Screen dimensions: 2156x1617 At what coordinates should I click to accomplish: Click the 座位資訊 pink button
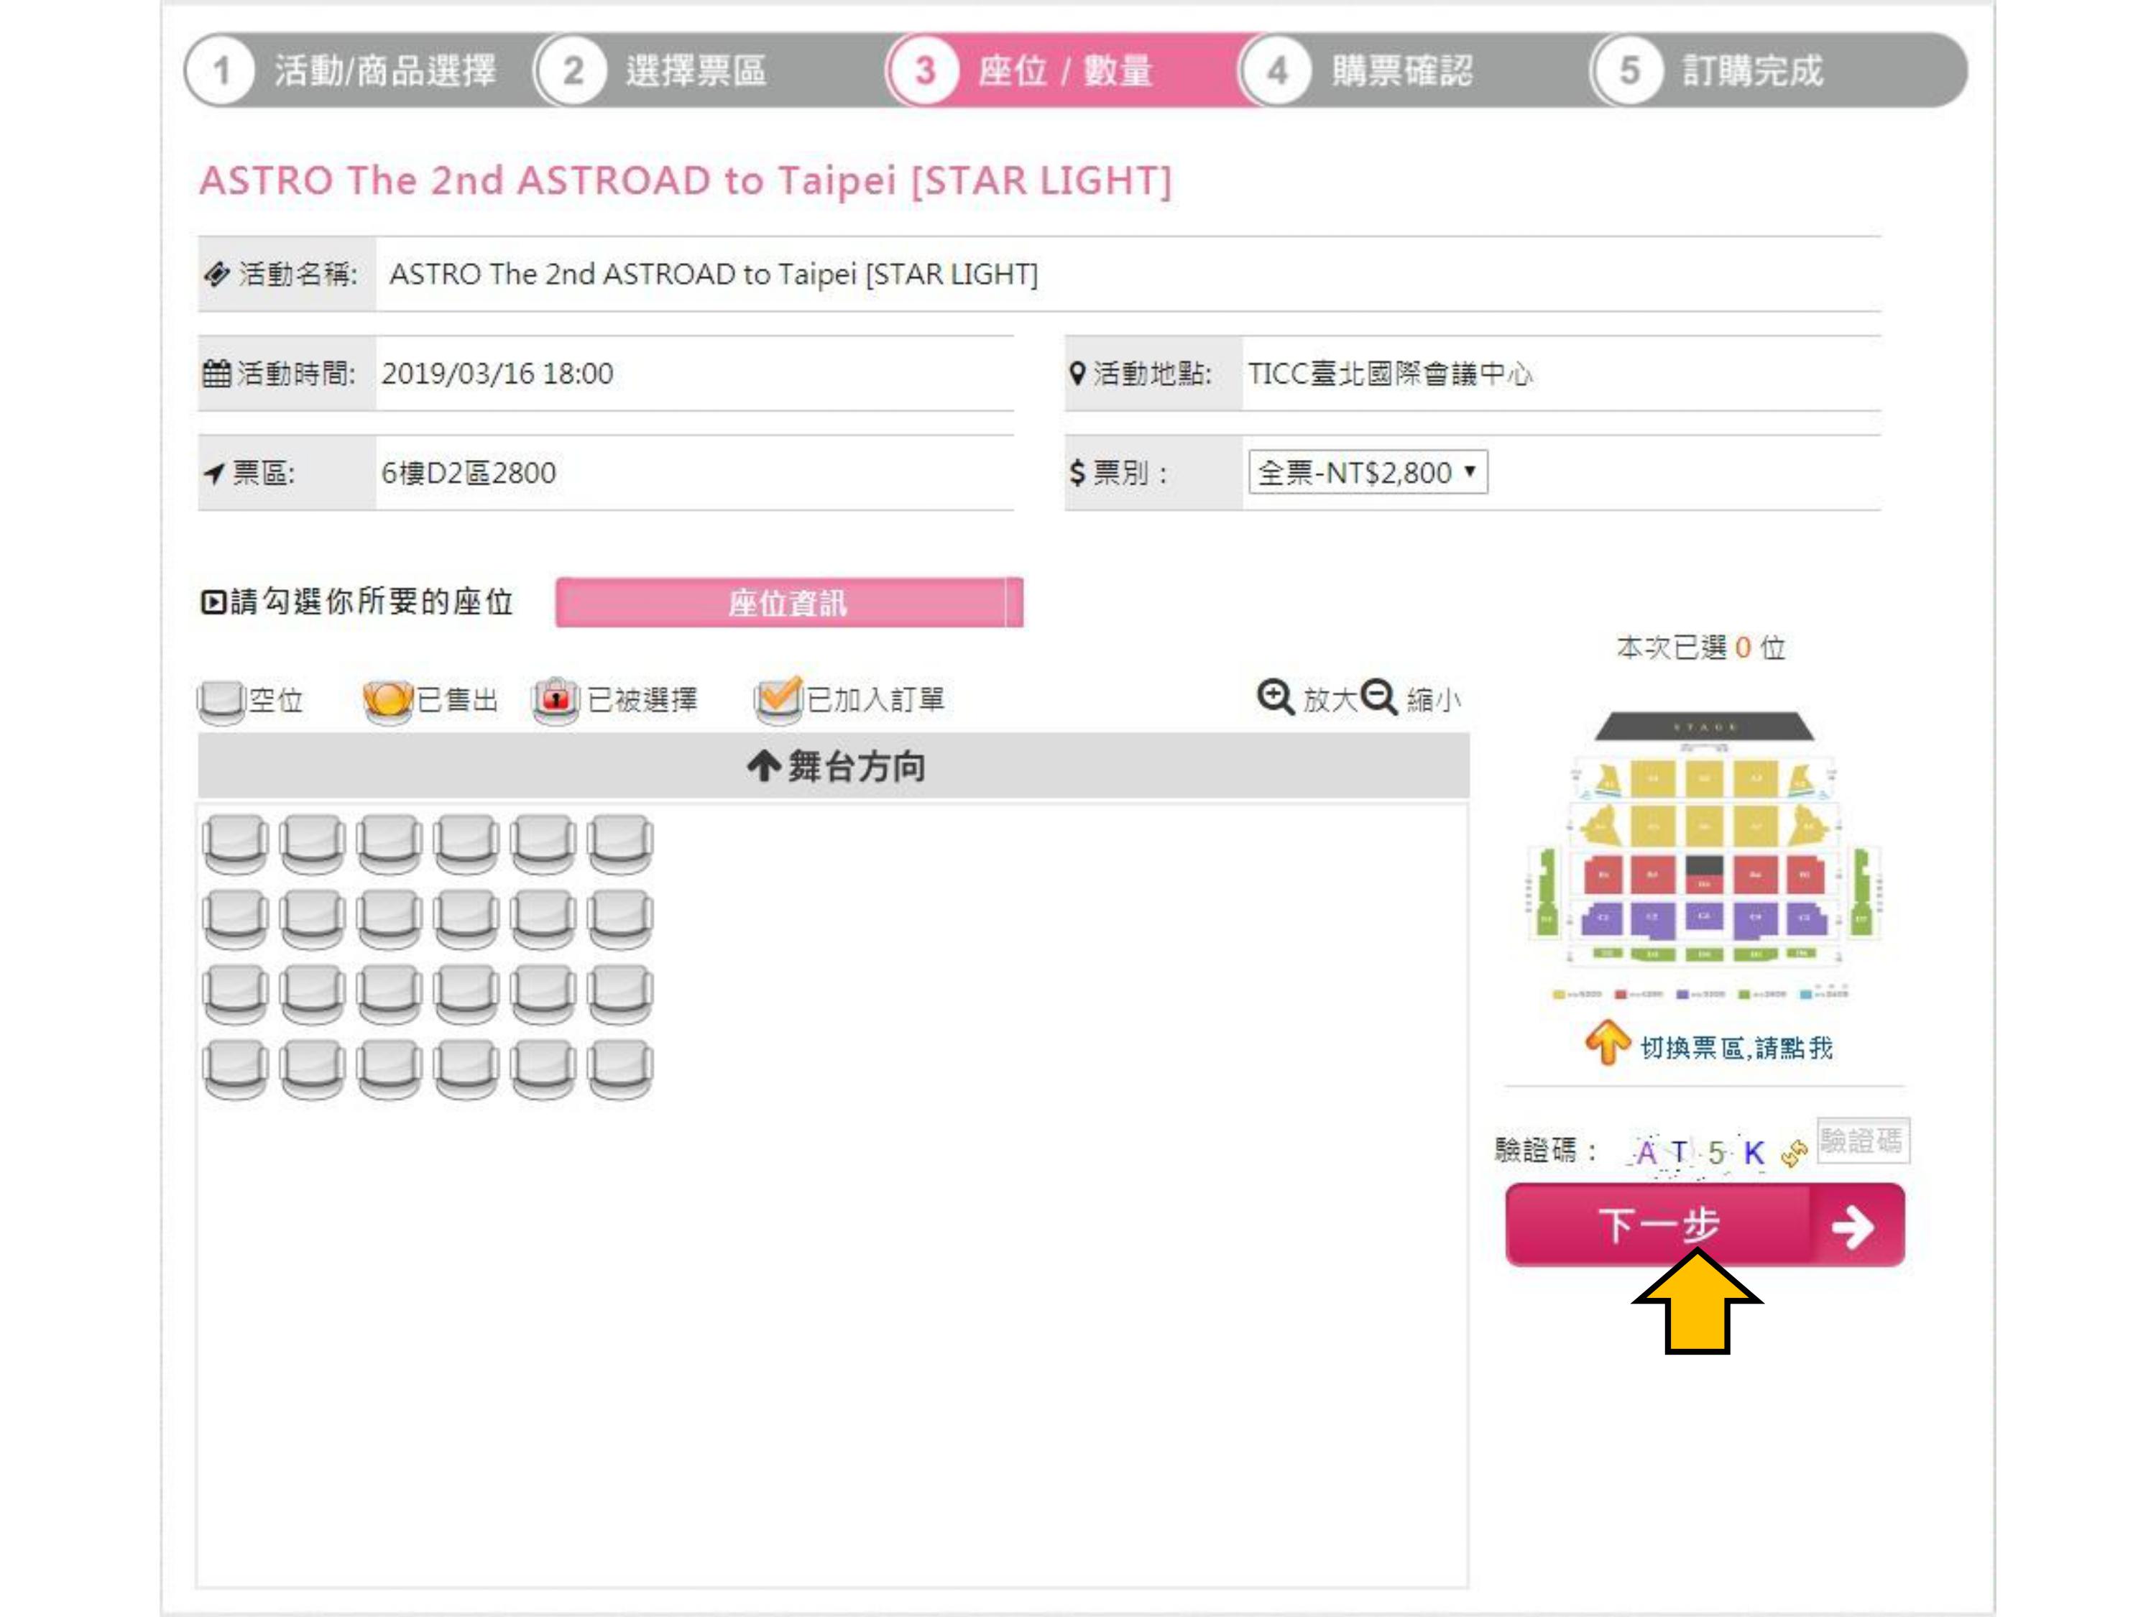click(x=788, y=604)
